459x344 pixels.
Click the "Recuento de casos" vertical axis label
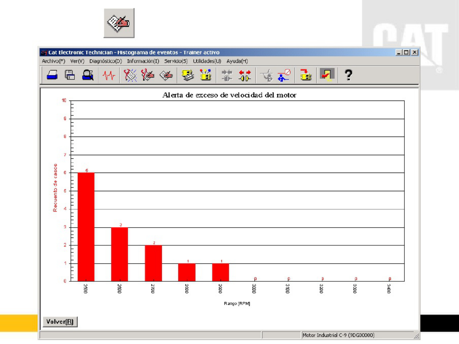click(x=55, y=188)
